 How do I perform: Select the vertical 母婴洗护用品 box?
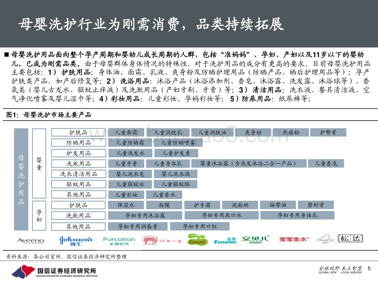point(21,179)
